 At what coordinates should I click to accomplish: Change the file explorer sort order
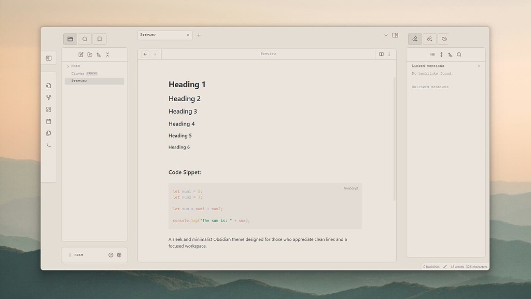tap(99, 55)
